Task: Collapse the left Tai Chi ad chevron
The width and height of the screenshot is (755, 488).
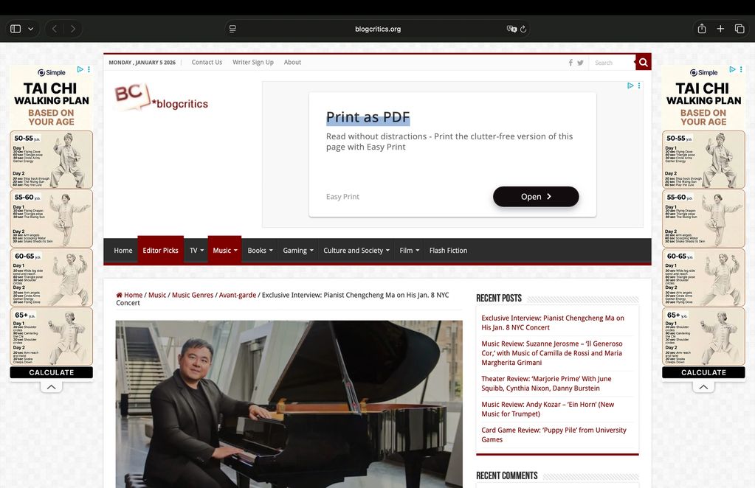Action: [52, 387]
